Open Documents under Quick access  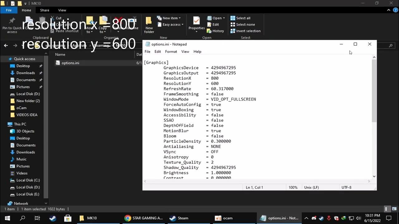(x=26, y=80)
